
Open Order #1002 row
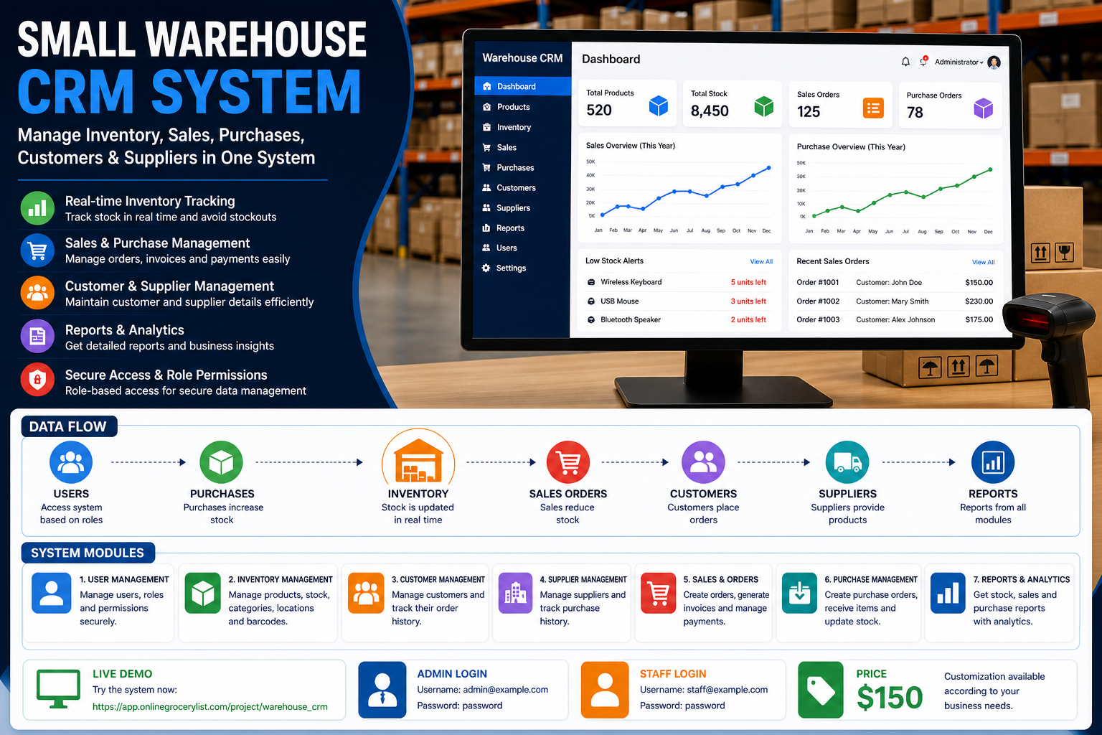(x=895, y=301)
